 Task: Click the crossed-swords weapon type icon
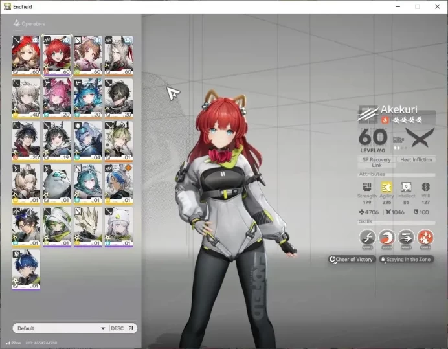click(x=420, y=137)
